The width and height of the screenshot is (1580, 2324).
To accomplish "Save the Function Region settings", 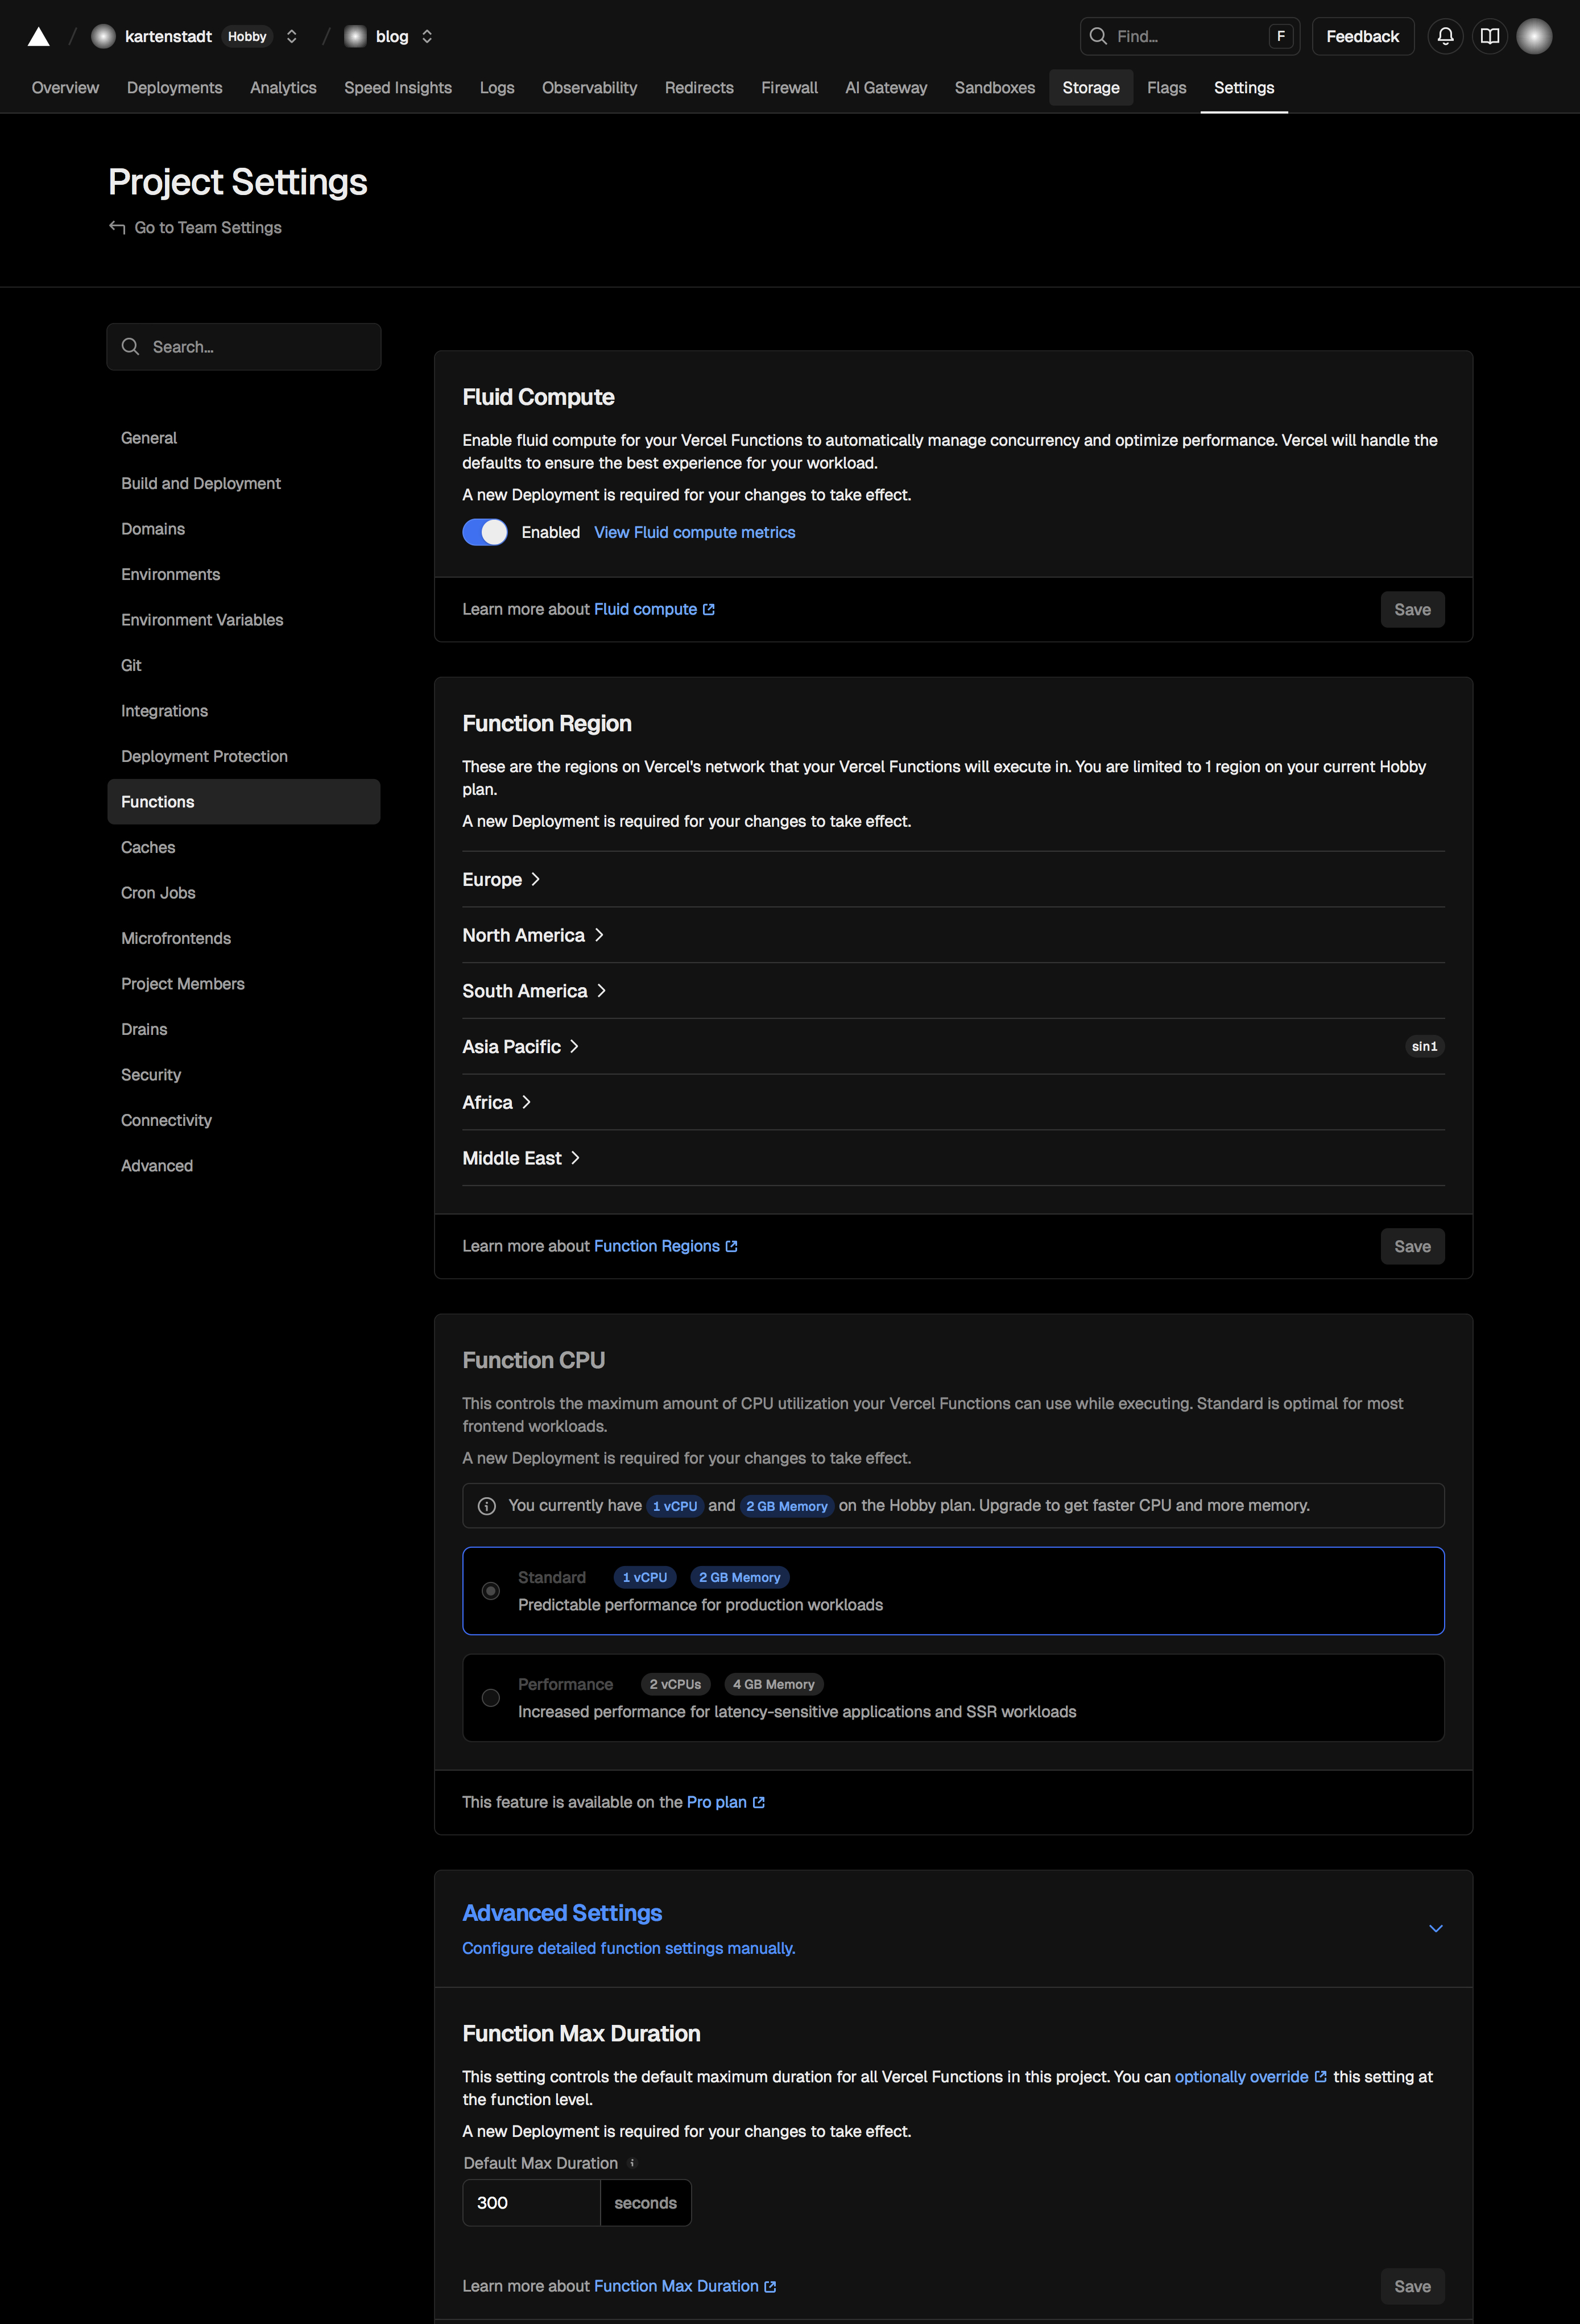I will pyautogui.click(x=1412, y=1247).
